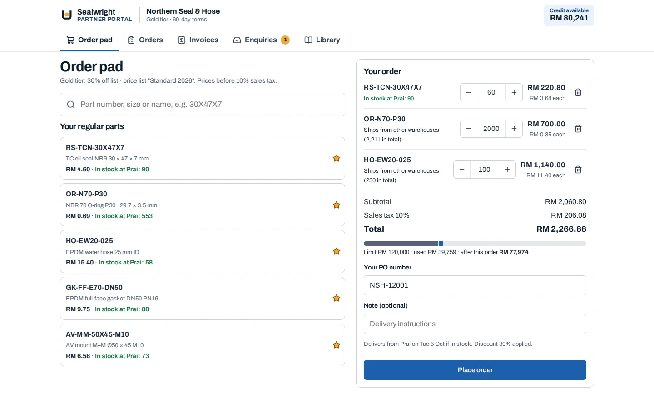Trash the HO-EW20-025 order line
The image size is (654, 409).
(578, 170)
